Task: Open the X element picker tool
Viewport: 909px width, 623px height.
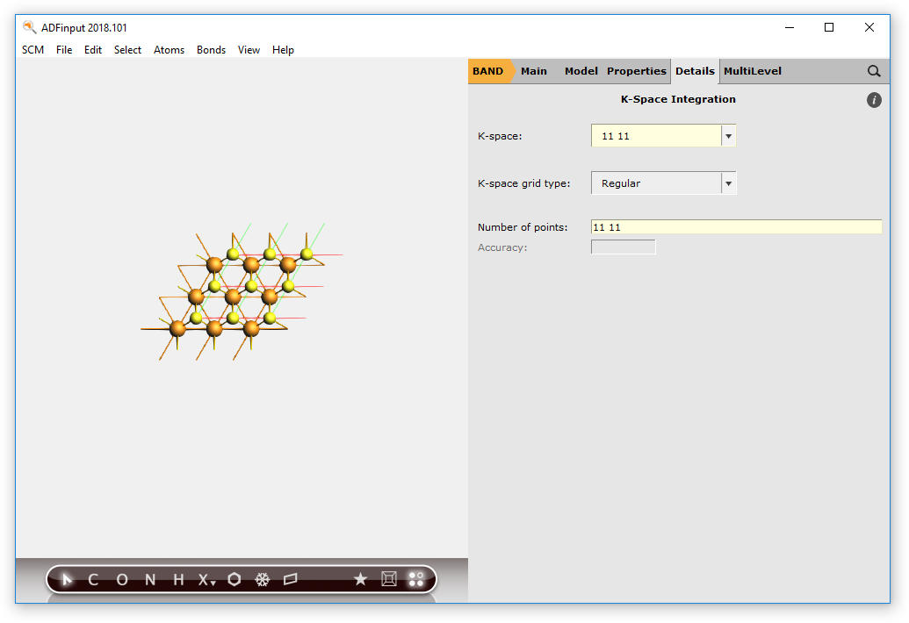Action: coord(206,579)
